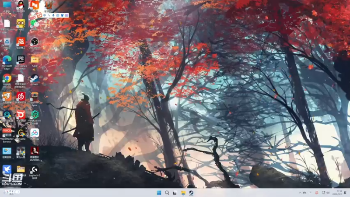350x197 pixels.
Task: Open the Recycle Bin
Action: click(x=7, y=43)
